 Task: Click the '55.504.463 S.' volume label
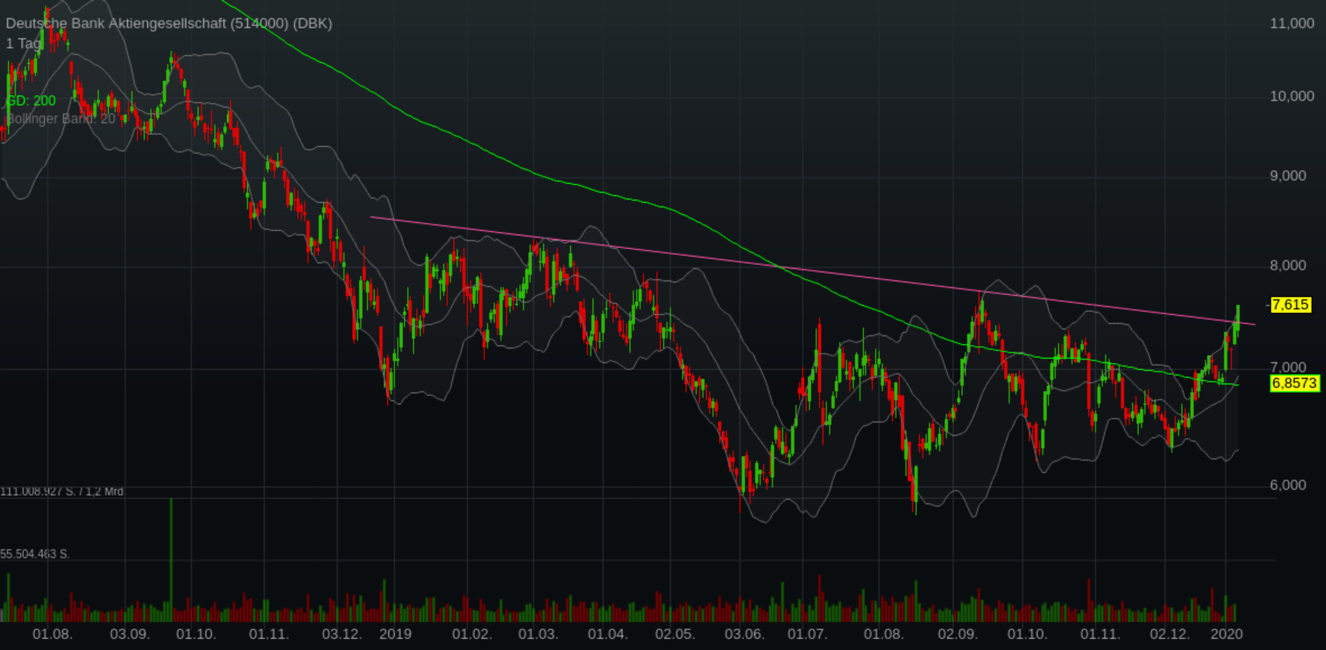click(35, 554)
